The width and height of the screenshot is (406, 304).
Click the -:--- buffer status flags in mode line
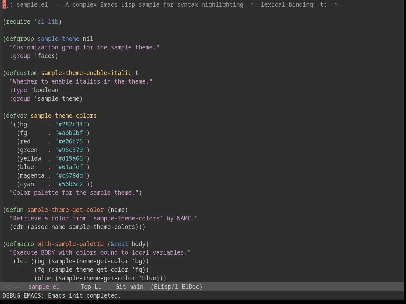coord(12,287)
